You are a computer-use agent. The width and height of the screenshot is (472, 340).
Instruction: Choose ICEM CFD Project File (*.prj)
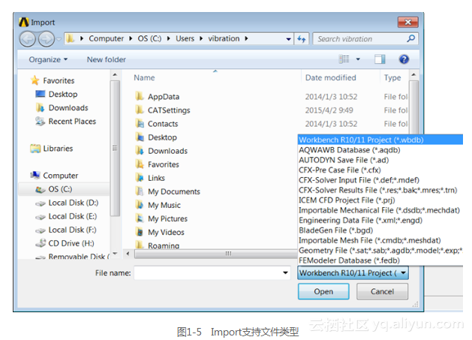(x=380, y=200)
